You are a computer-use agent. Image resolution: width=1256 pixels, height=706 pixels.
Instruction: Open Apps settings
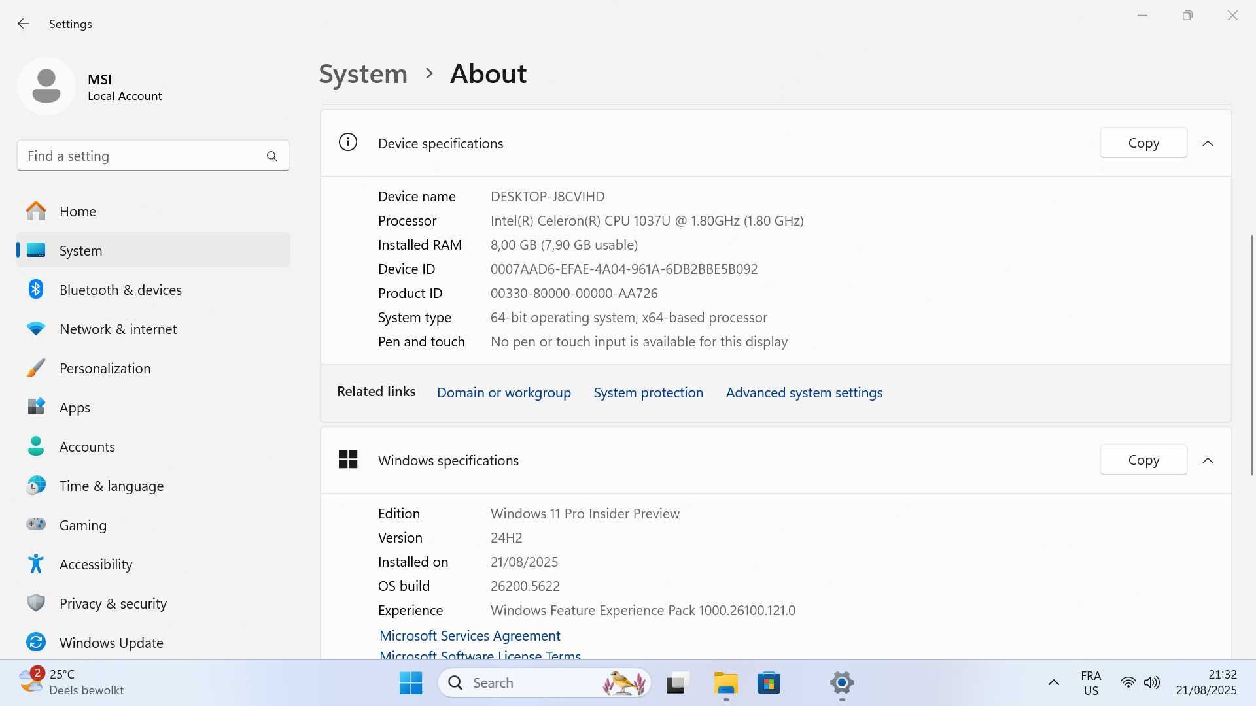[153, 407]
